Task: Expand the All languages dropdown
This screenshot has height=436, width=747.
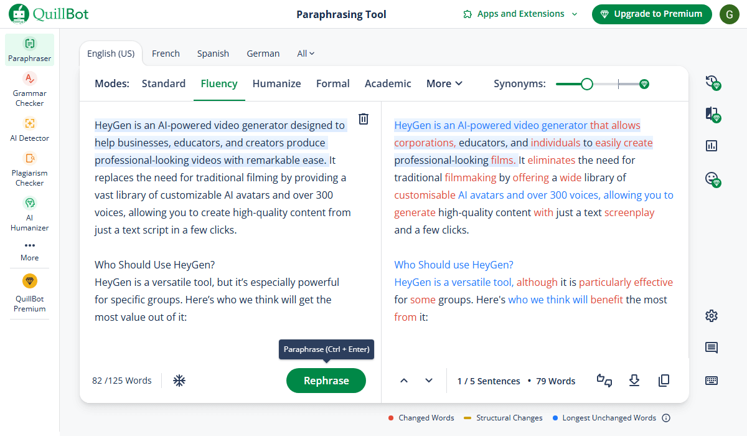Action: [306, 54]
